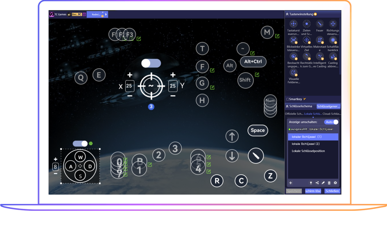387x236 pixels.
Task: Choose the Virtuelles Ziel tool
Action: tap(307, 40)
